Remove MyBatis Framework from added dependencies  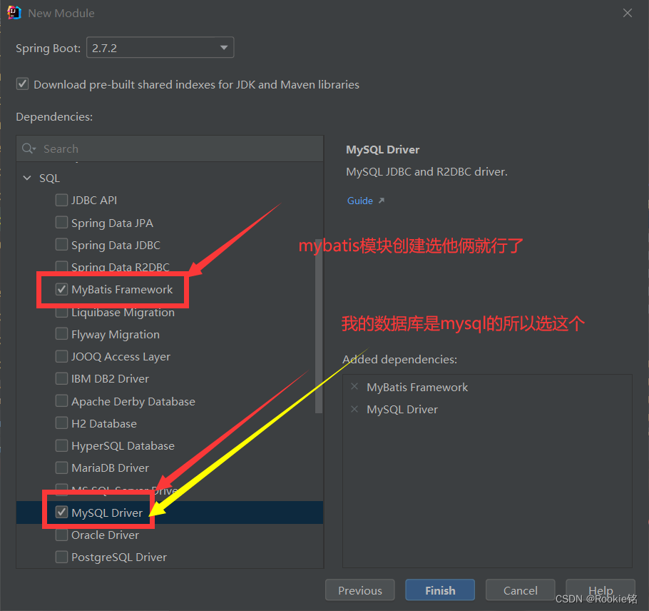pos(354,386)
